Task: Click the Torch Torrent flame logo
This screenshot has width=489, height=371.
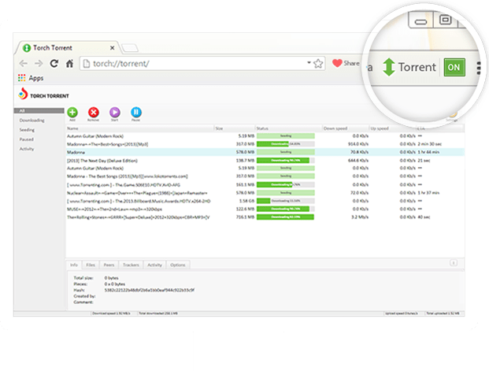Action: 23,94
